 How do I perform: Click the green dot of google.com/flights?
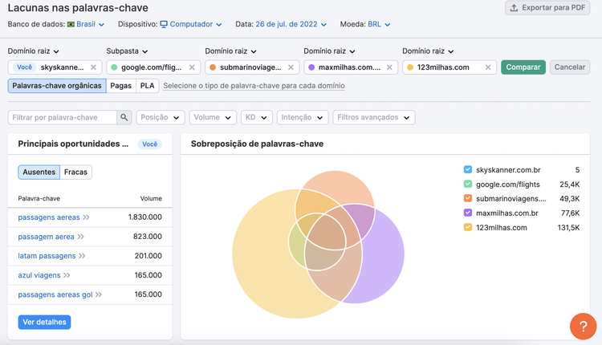(114, 67)
